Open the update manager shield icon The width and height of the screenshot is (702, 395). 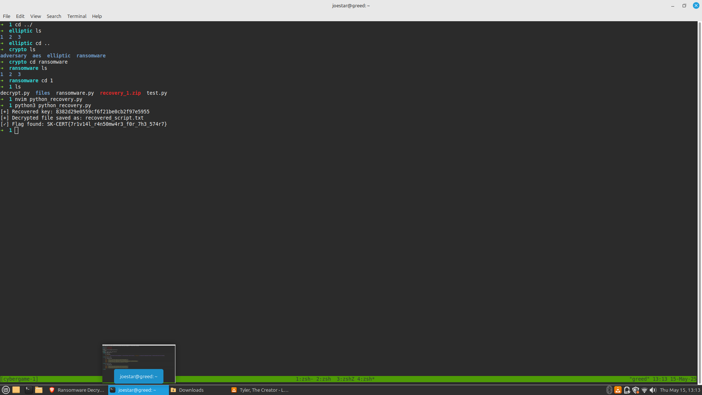pos(635,390)
